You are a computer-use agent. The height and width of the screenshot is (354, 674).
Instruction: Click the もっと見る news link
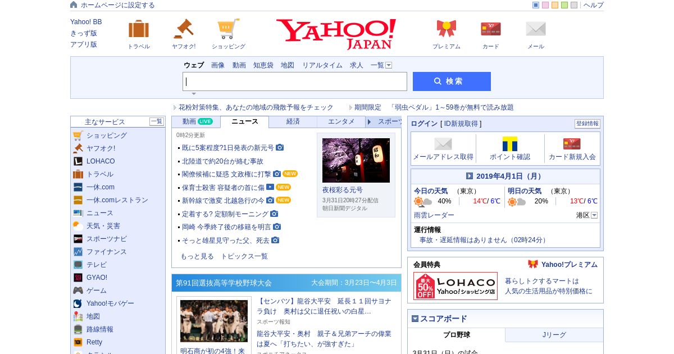197,256
